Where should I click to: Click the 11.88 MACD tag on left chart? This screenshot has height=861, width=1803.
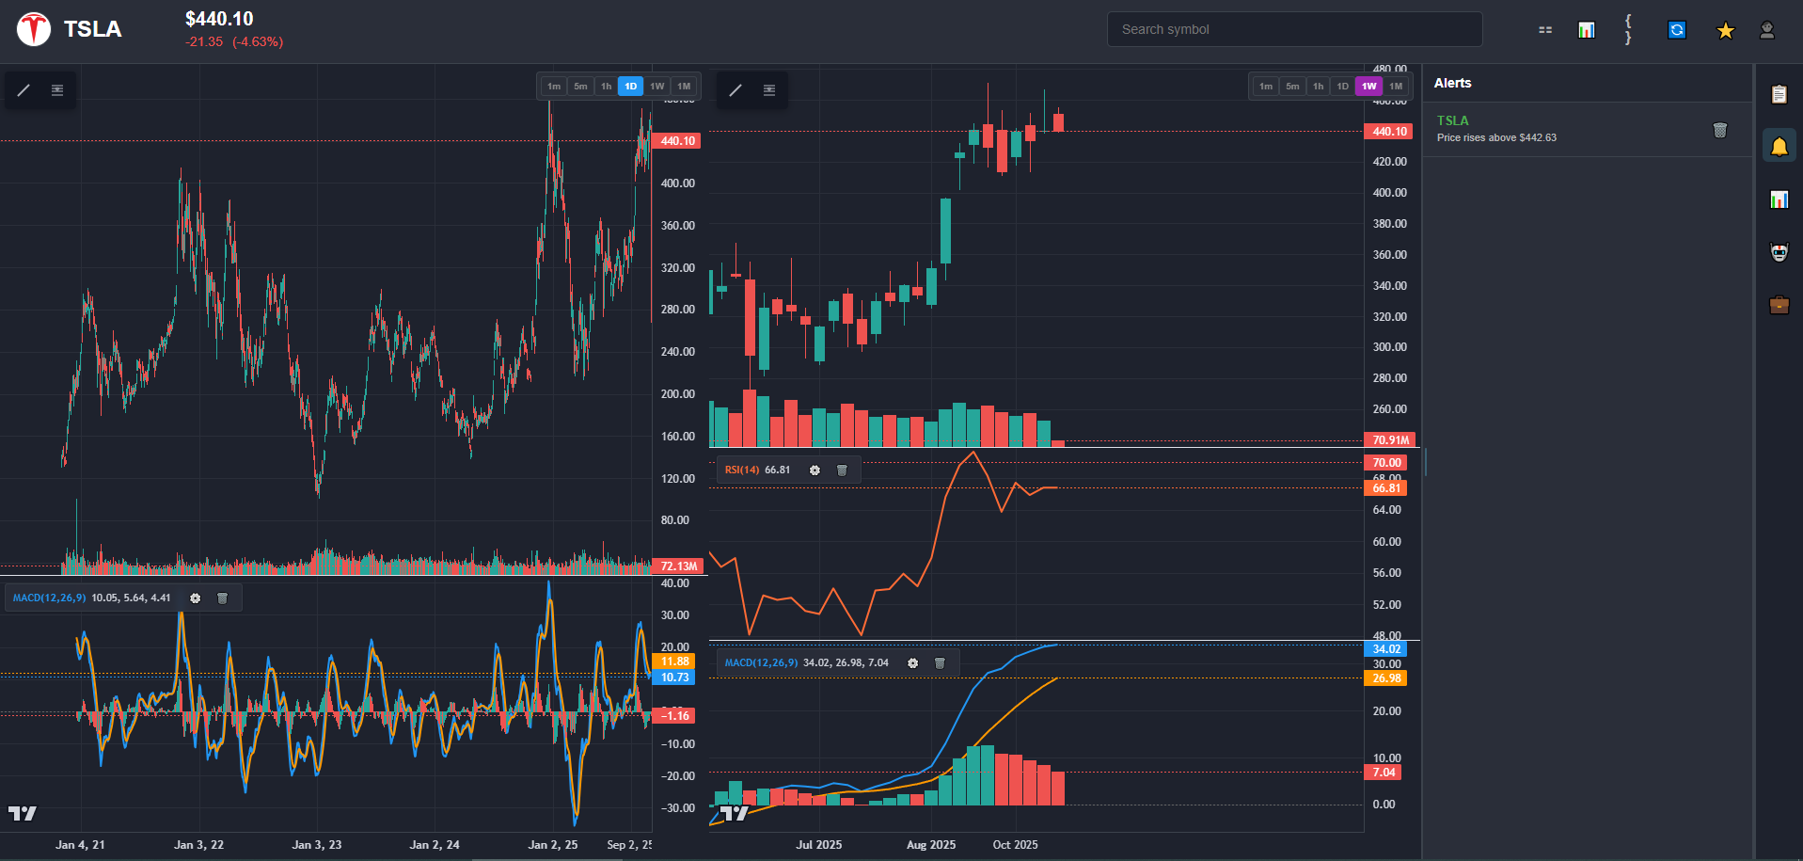(673, 662)
